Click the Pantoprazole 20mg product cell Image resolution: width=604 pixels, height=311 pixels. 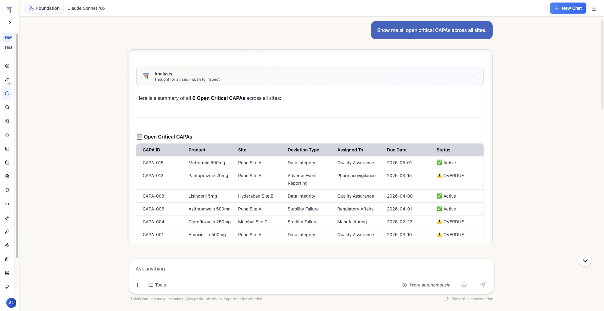(x=208, y=176)
